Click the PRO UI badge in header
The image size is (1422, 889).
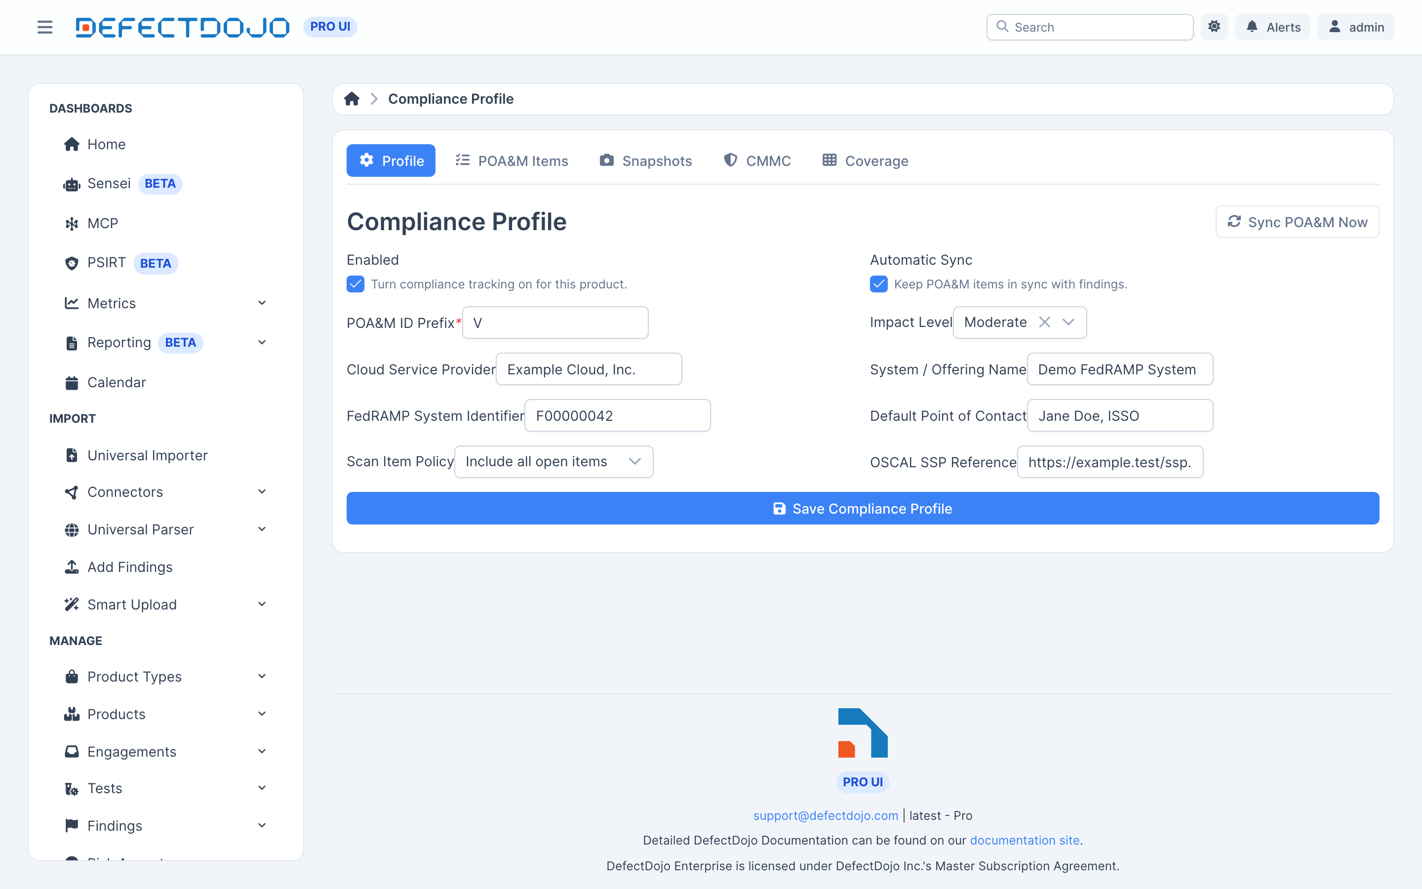coord(330,27)
